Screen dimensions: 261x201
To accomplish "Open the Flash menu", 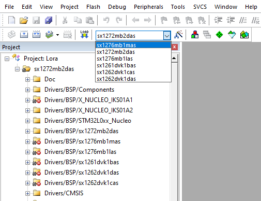I will pyautogui.click(x=93, y=7).
